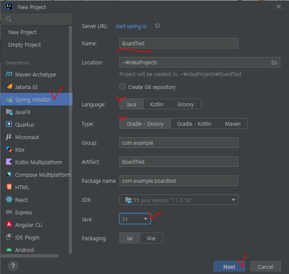Enable Create Git repository checkbox
This screenshot has width=289, height=274.
(x=122, y=86)
